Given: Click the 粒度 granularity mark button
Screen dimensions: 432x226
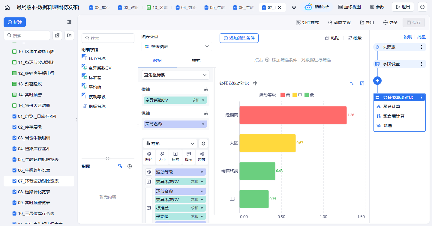Looking at the screenshot, I should pyautogui.click(x=202, y=157).
